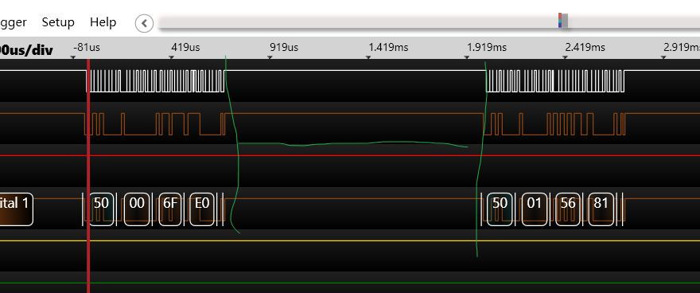Viewport: 700px width, 293px height.
Task: Click the Digital 1 channel label
Action: (x=16, y=209)
